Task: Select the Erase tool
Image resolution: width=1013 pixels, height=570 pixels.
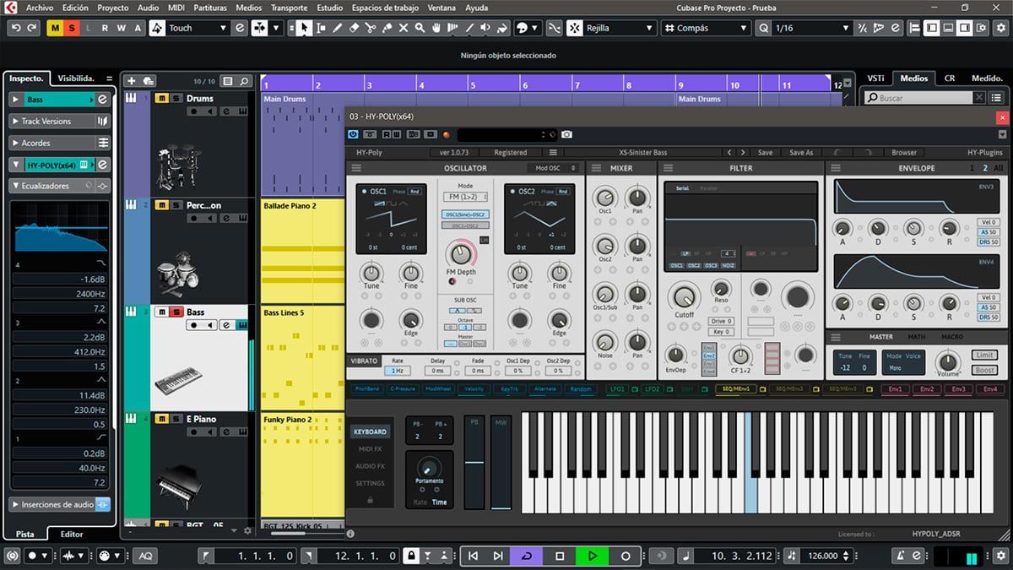Action: tap(355, 28)
